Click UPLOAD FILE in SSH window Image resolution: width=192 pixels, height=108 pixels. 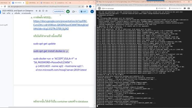coord(161,8)
